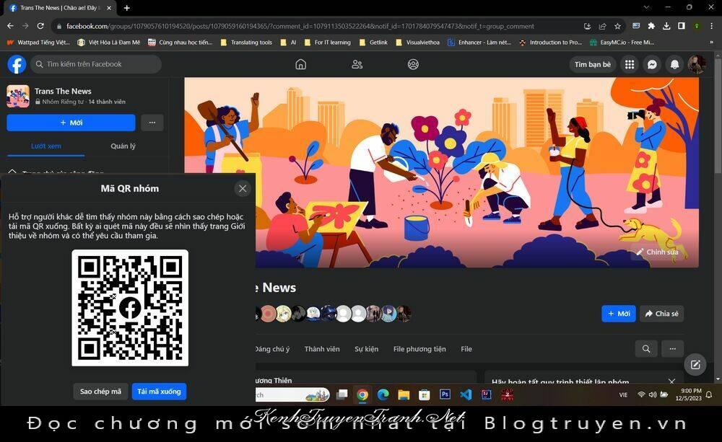Close the Mã QR nhóm dialog

tap(243, 188)
